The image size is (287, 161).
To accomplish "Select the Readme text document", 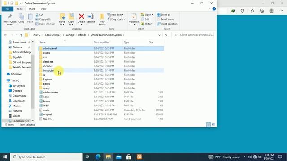I will pos(101,119).
